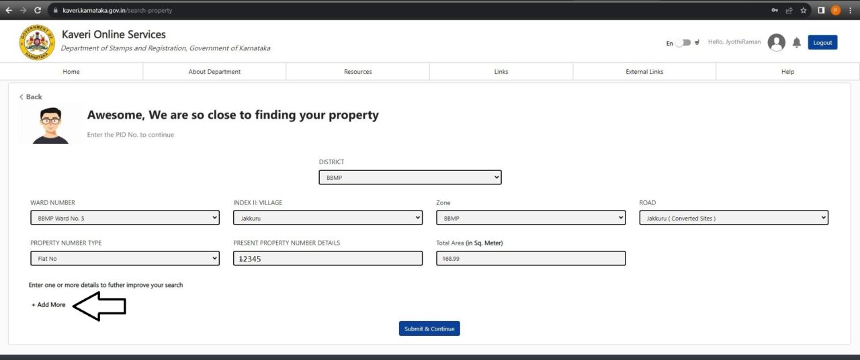Click the Karnataka government emblem logo
Screen dimensions: 860x360
[38, 42]
